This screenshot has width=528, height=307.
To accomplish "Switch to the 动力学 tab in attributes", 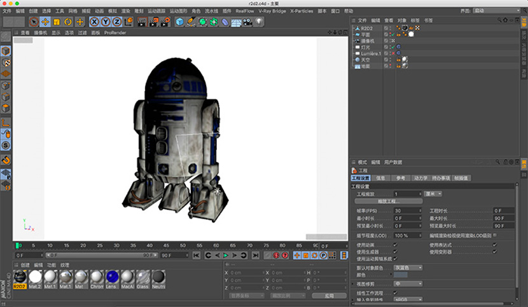I will tap(420, 178).
